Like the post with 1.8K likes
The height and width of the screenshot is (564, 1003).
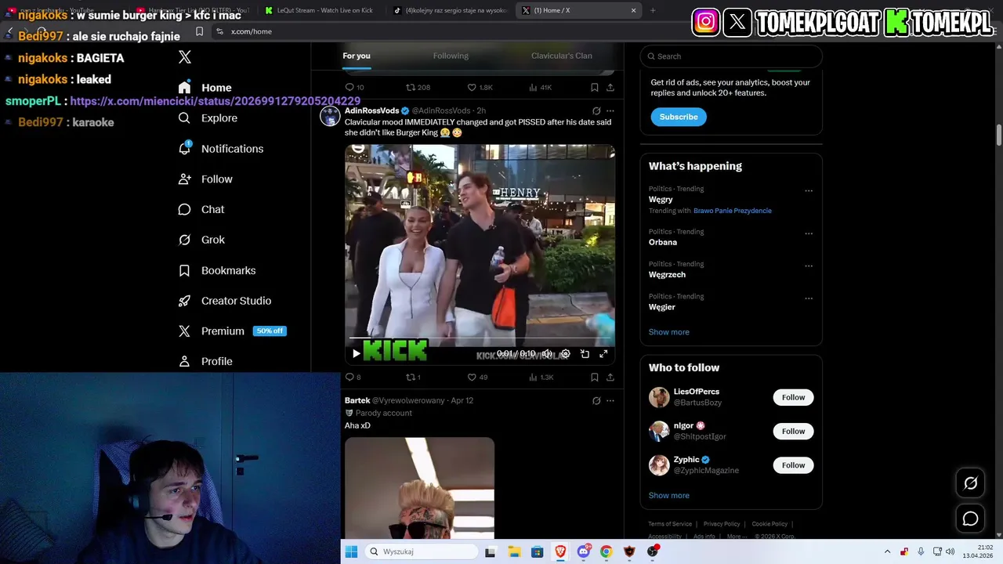pos(480,88)
